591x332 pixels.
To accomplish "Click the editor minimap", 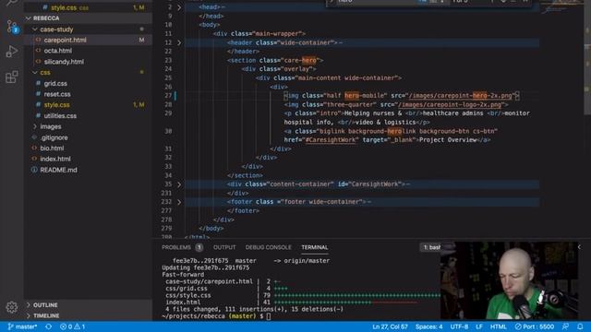I will click(561, 7).
